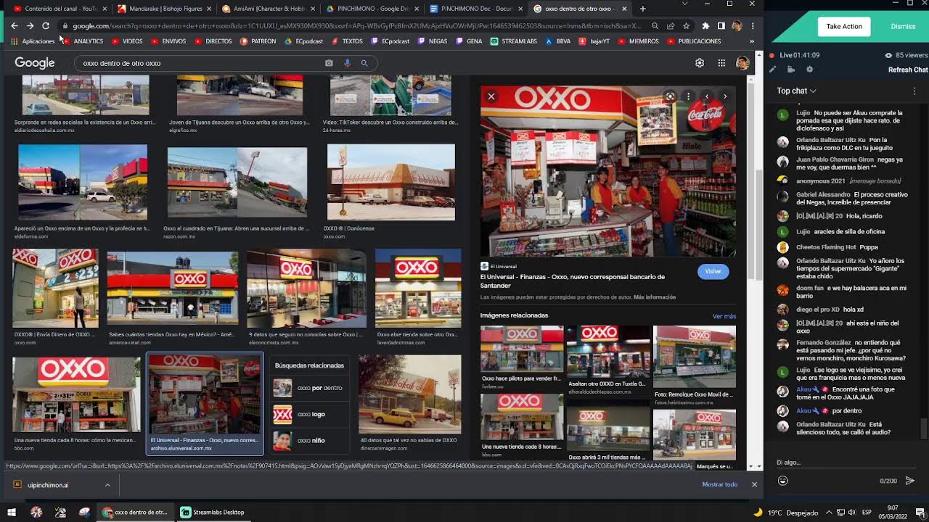Switch to the AmiAmi Character & Hobby tab
The width and height of the screenshot is (929, 522).
269,9
